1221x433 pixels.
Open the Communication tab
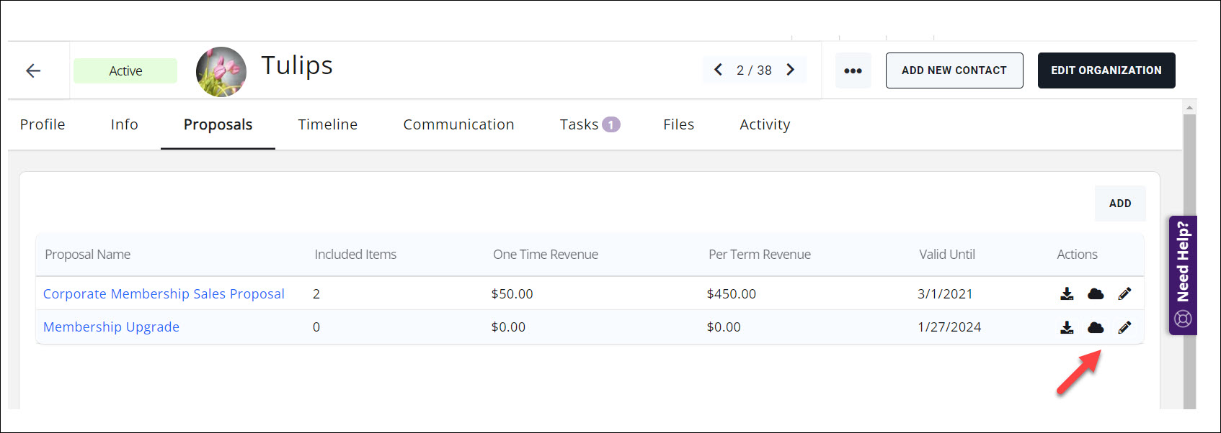pos(458,124)
